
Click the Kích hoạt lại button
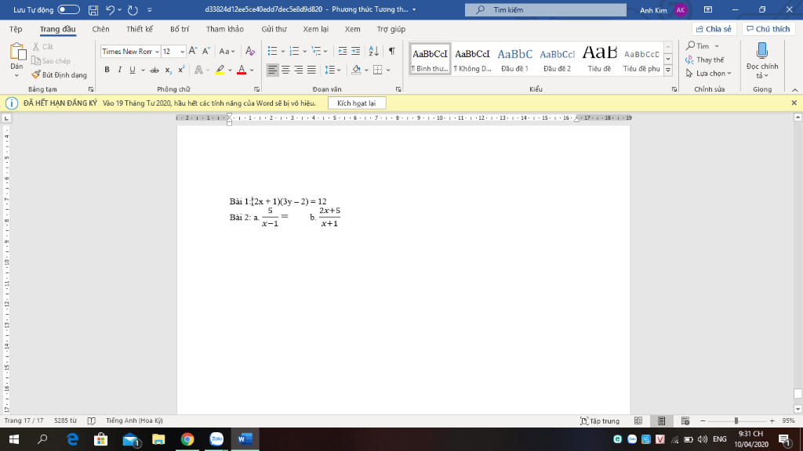coord(357,103)
